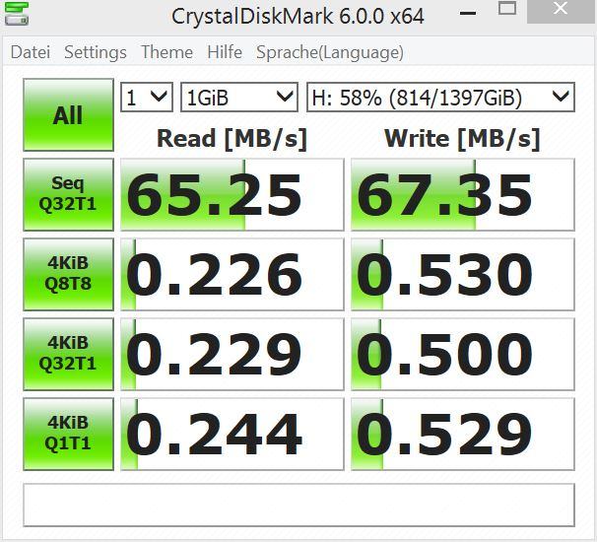Click the Write [MB/s] column header
597x542 pixels.
[x=462, y=139]
